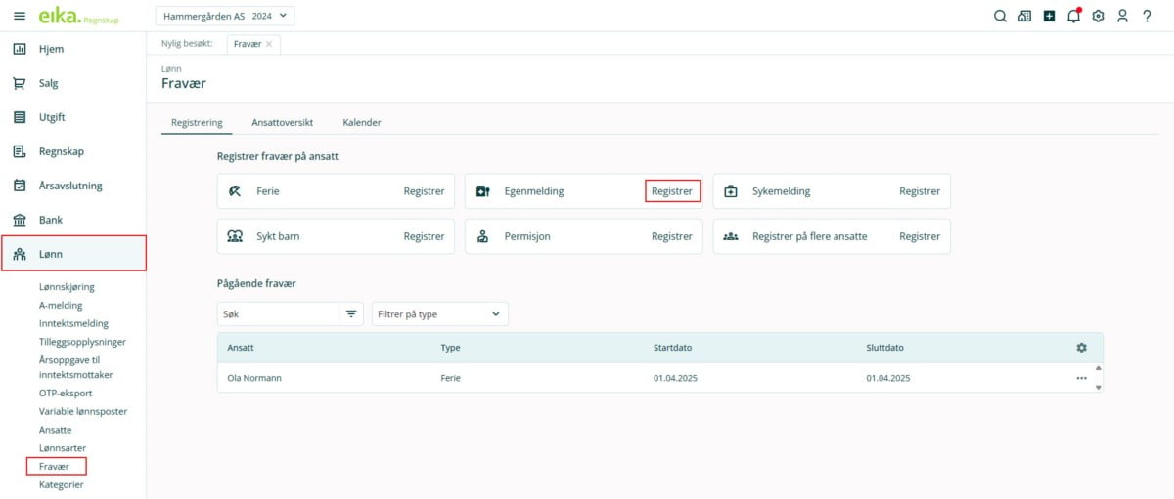
Task: Click the Søk input field
Action: (279, 313)
